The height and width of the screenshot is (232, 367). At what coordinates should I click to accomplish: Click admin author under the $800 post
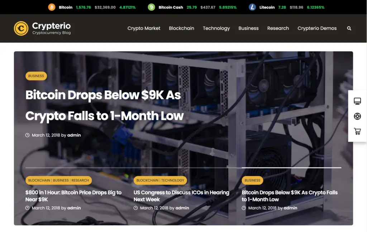pyautogui.click(x=74, y=208)
